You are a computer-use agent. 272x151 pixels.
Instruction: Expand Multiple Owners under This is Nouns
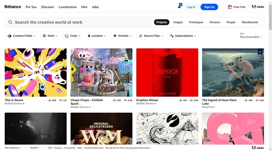pyautogui.click(x=15, y=104)
